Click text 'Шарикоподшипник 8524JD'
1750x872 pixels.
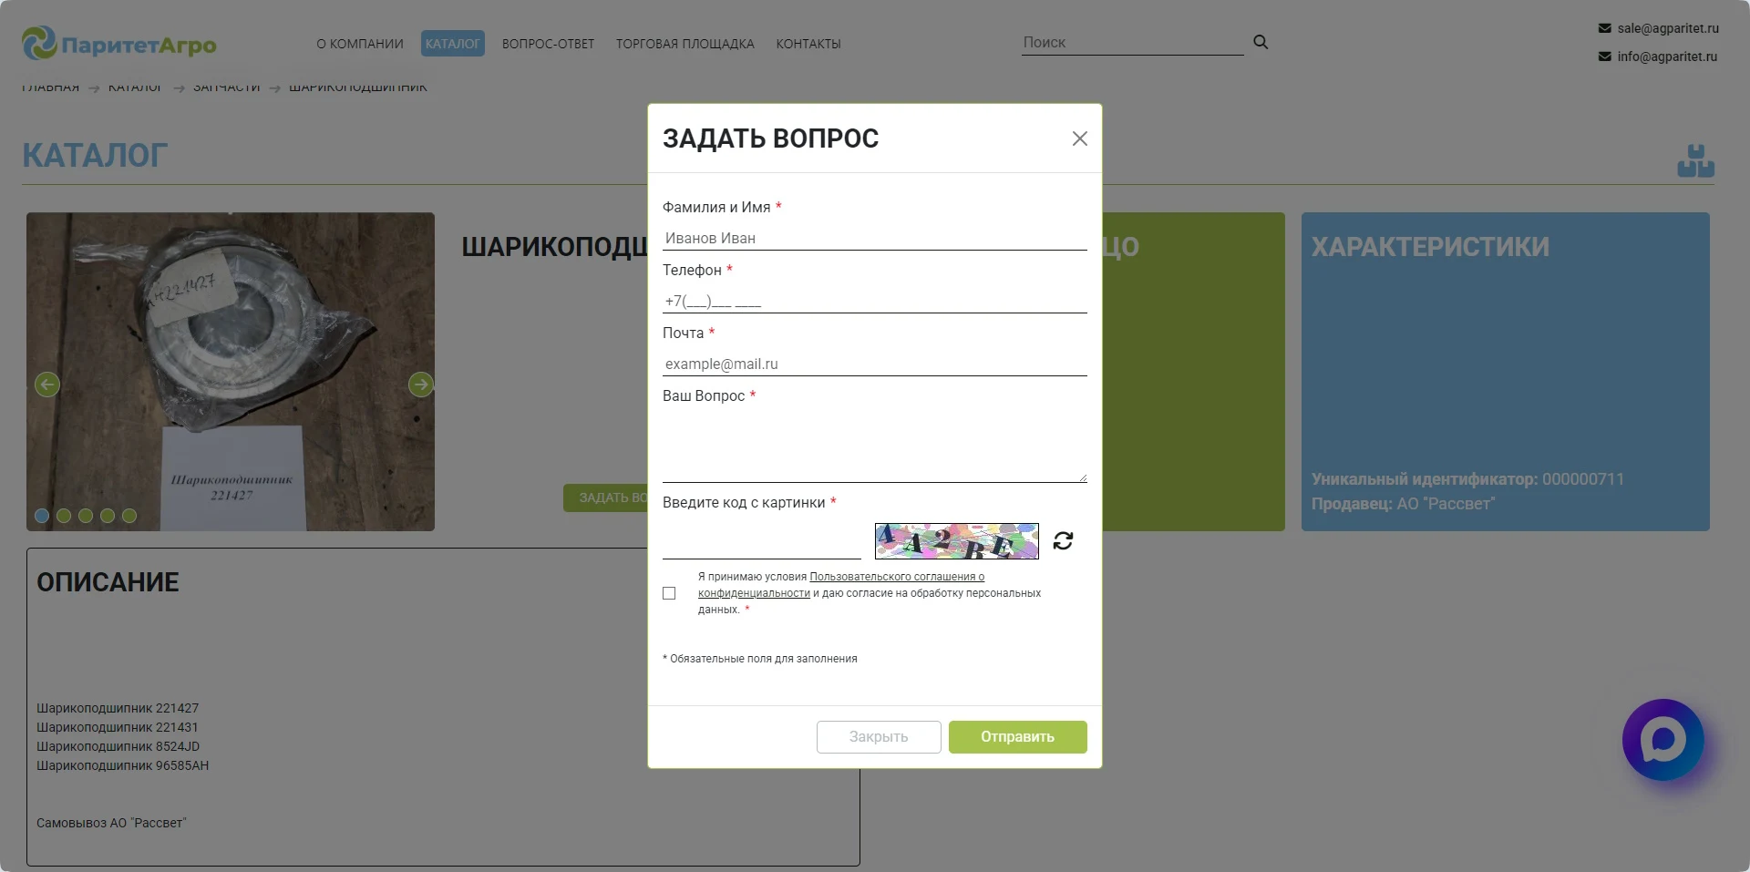(118, 746)
